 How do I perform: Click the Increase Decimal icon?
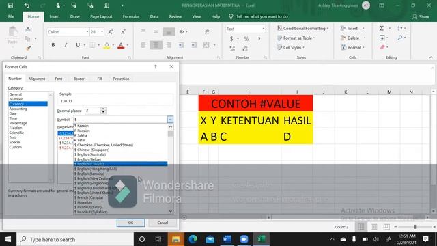[232, 49]
